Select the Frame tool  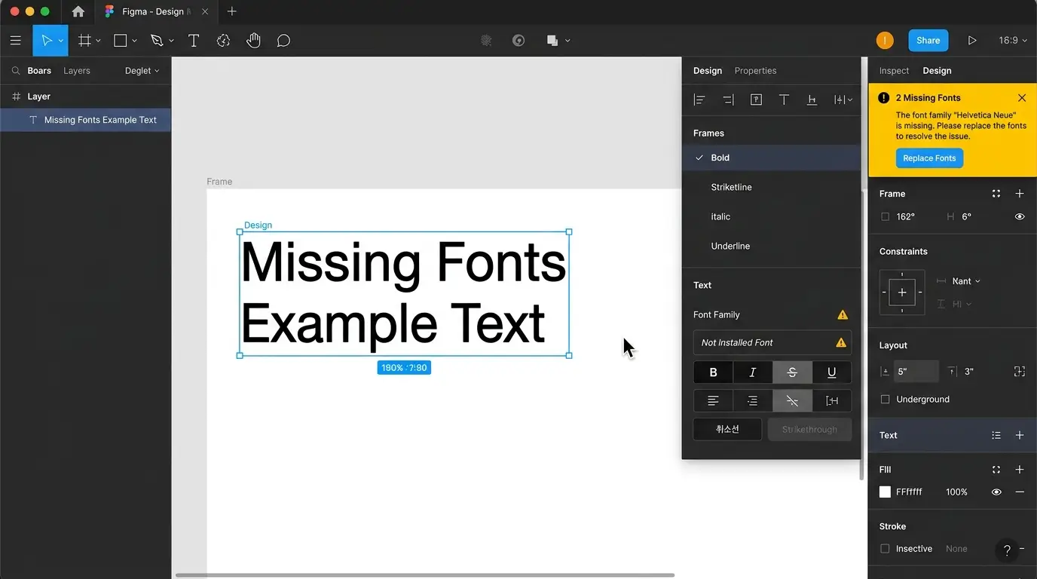click(x=84, y=41)
